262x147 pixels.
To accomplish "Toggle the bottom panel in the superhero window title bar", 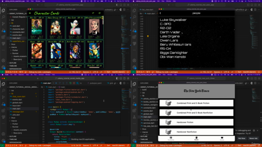I will [121, 5].
